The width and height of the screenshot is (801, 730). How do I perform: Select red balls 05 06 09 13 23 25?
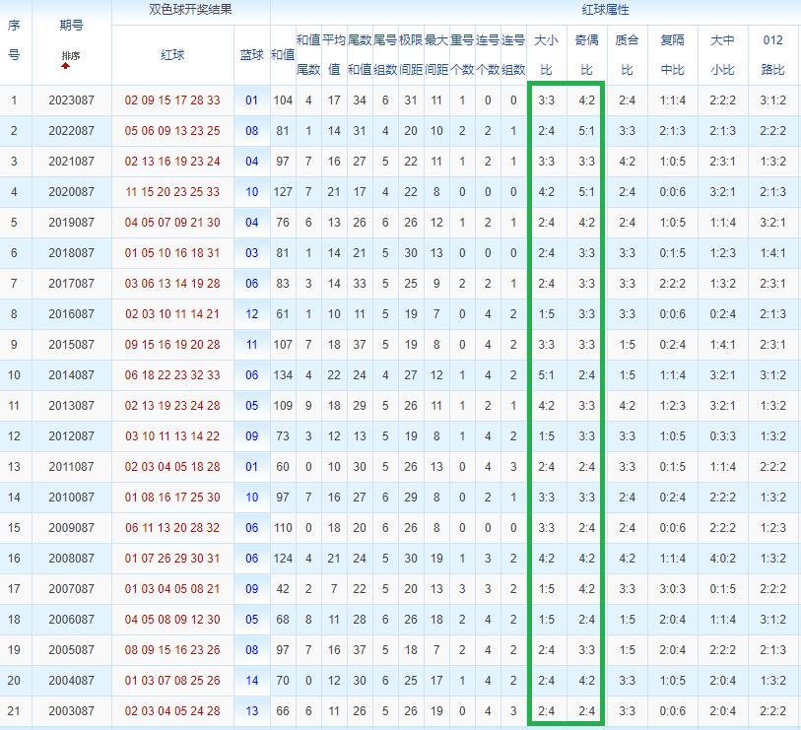point(172,131)
